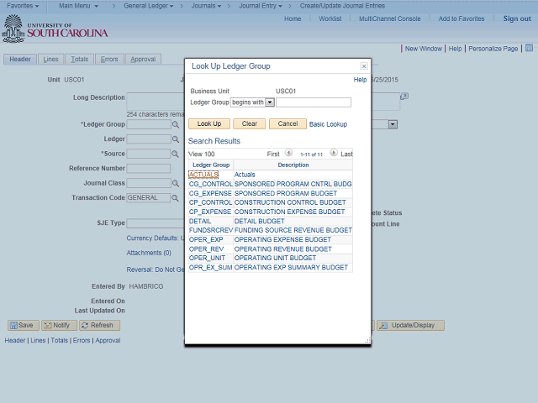Click the Cancel button in lookup dialog
The image size is (538, 403).
pos(287,123)
